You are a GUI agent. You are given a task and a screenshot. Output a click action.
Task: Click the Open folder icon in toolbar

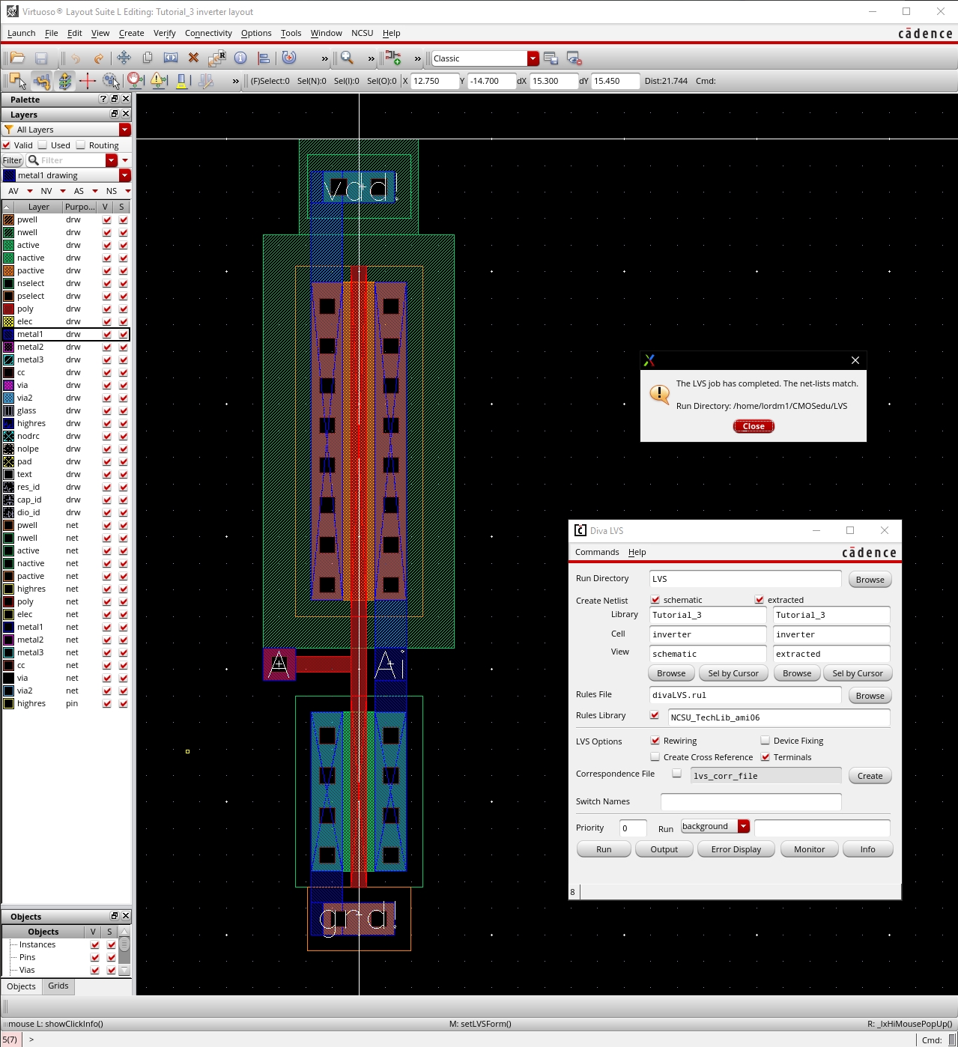[17, 58]
